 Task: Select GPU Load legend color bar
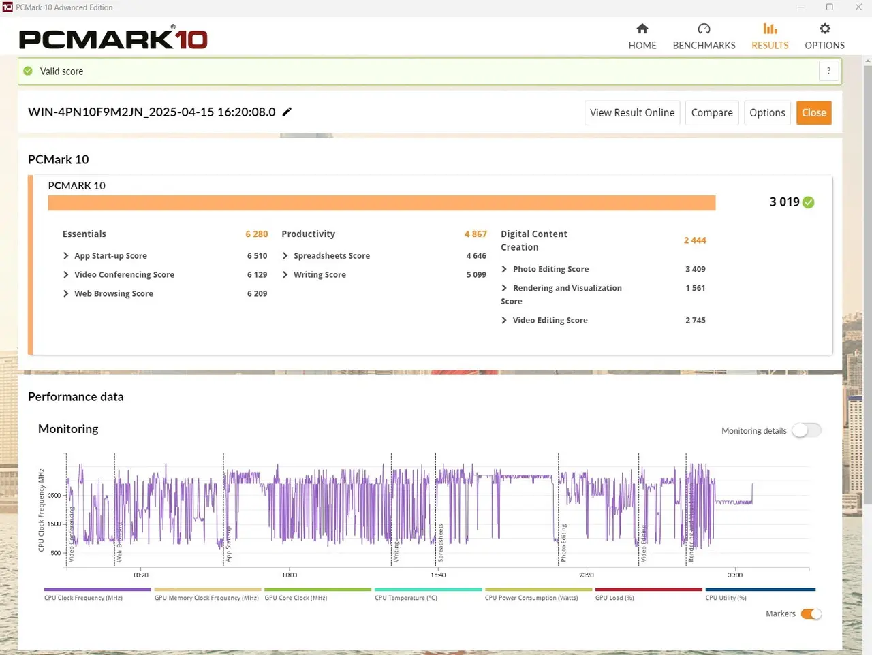pyautogui.click(x=648, y=590)
